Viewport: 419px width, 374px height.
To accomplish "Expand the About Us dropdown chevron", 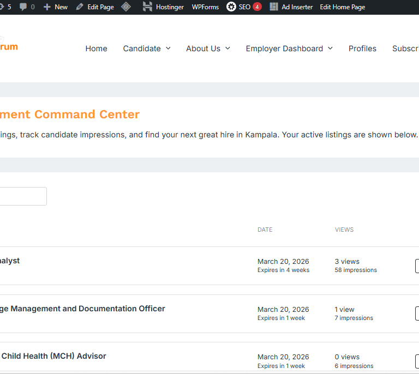I will 228,49.
